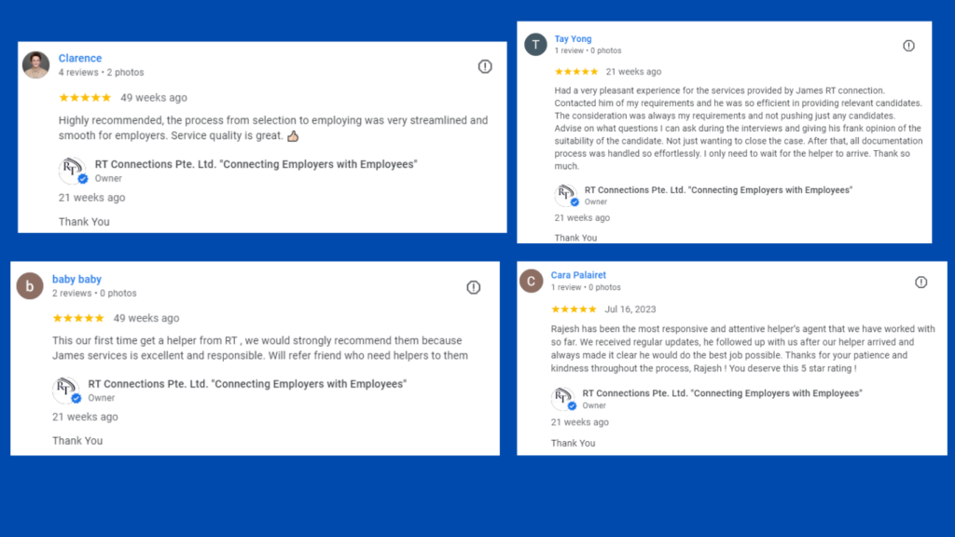This screenshot has height=537, width=955.
Task: Open the report icon on Clarence's review
Action: [x=485, y=66]
